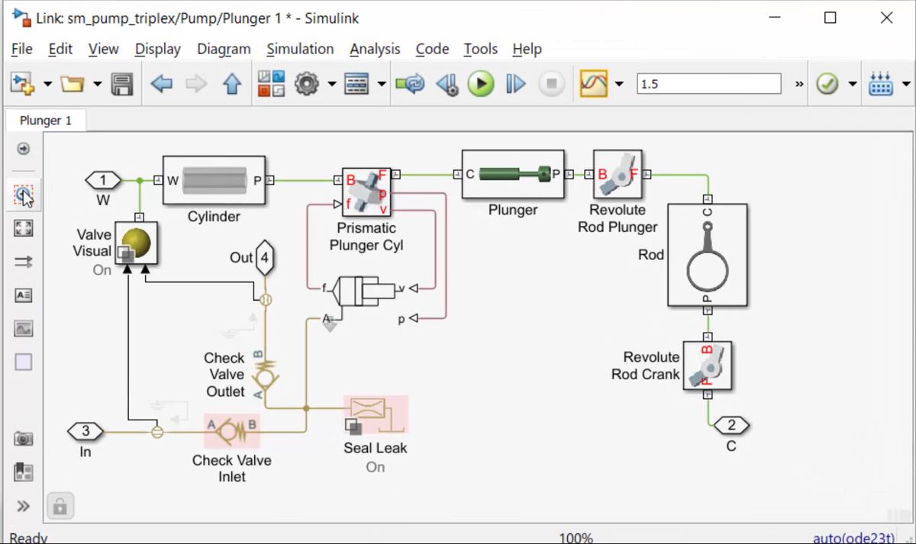The image size is (916, 544).
Task: Expand the palette double chevron
Action: pyautogui.click(x=24, y=506)
